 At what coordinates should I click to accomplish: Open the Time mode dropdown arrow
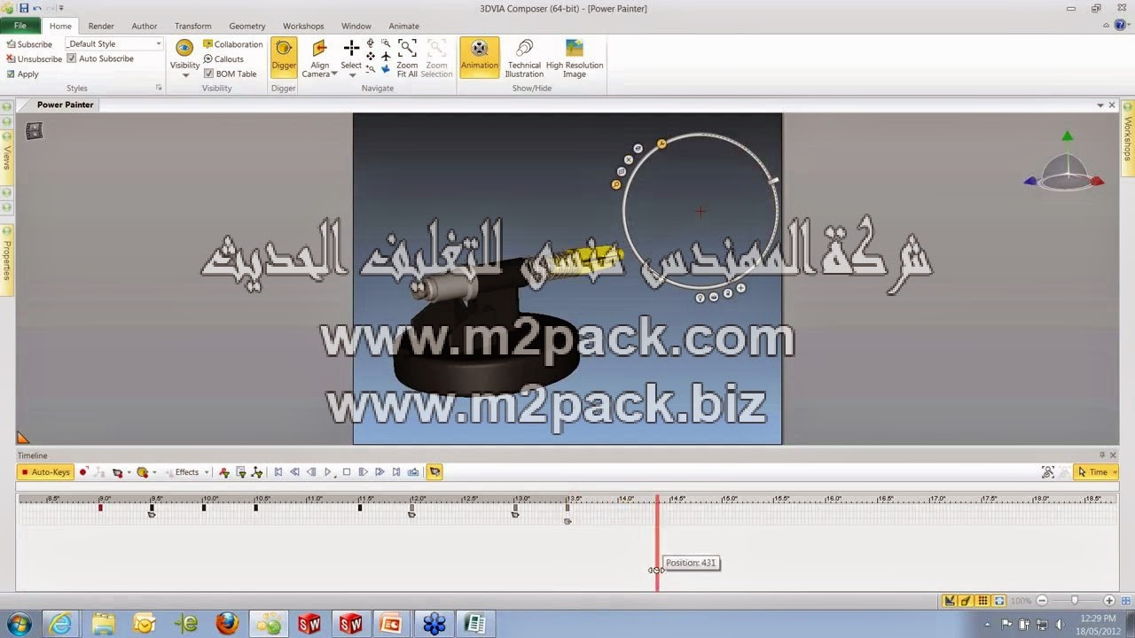point(1114,472)
